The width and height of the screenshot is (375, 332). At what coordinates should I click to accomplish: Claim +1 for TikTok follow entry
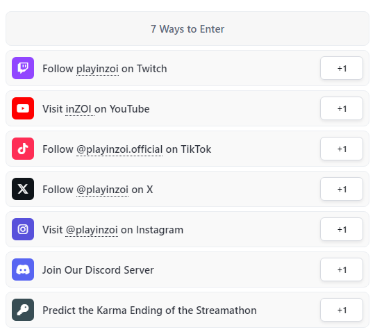point(342,149)
